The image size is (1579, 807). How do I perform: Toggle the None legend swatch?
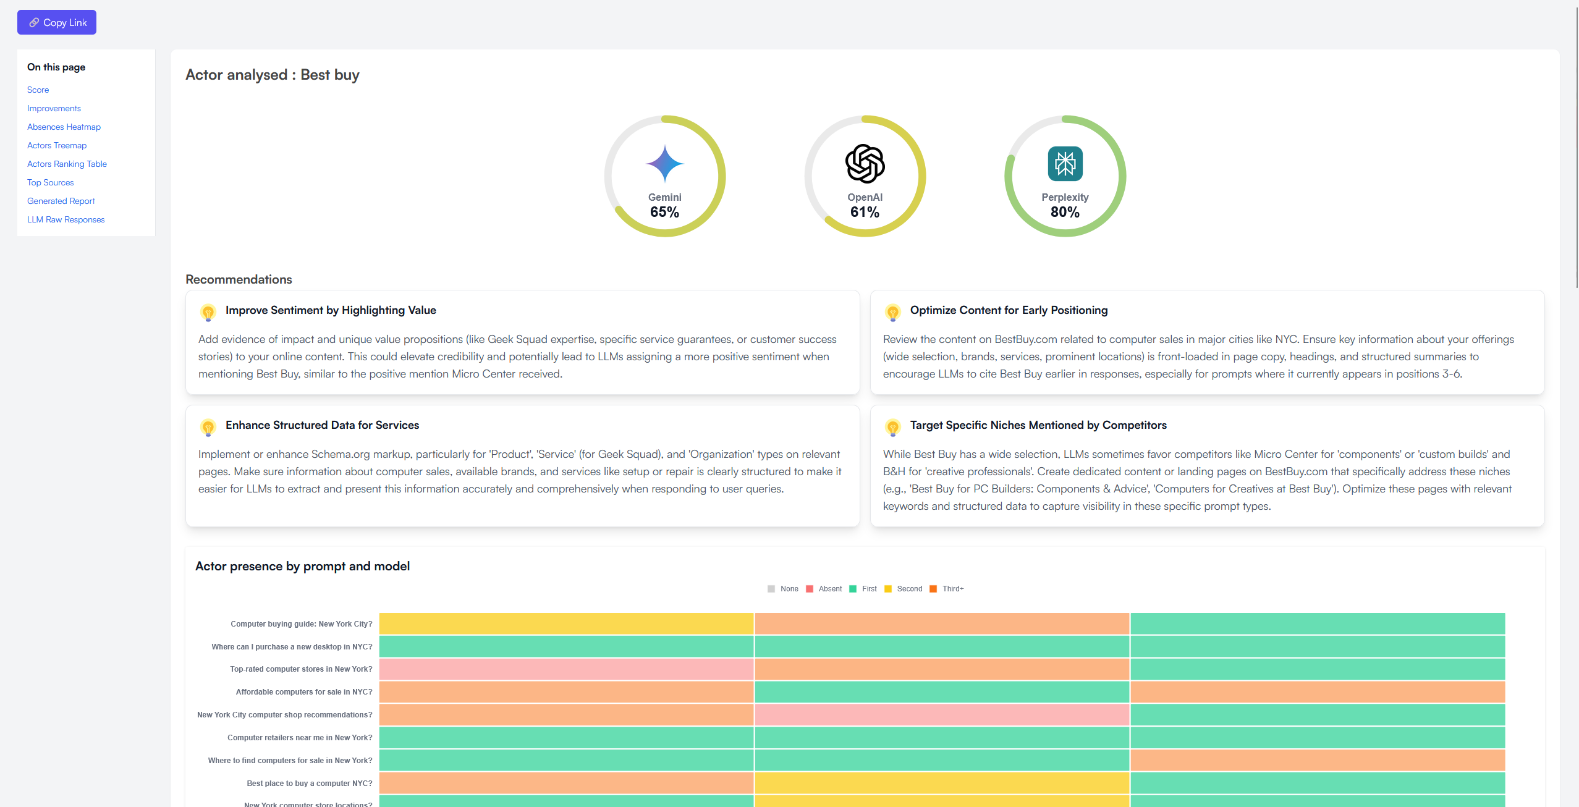point(771,589)
